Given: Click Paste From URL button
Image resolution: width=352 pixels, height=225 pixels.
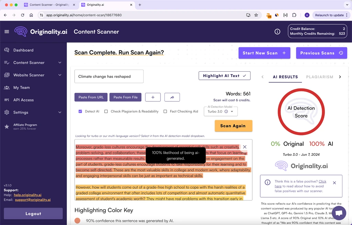Looking at the screenshot, I should coord(91,97).
